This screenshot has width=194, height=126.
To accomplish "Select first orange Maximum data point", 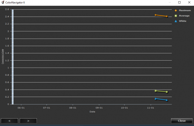I will 156,15.
